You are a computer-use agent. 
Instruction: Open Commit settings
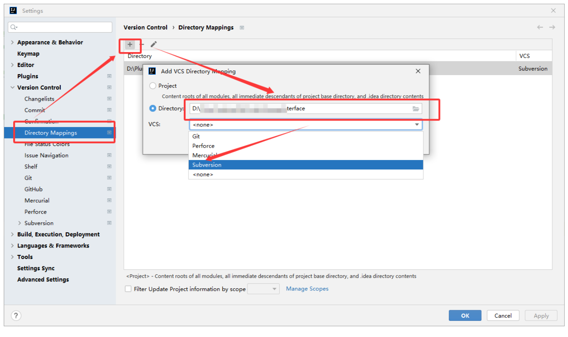pyautogui.click(x=35, y=110)
